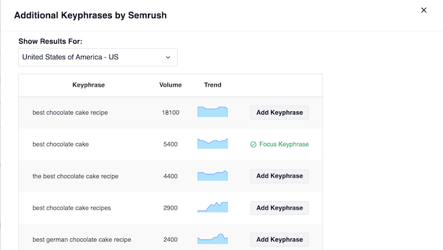View trend chart for 'best chocolate cake recipe'
Viewport: 443px width, 250px height.
point(212,112)
